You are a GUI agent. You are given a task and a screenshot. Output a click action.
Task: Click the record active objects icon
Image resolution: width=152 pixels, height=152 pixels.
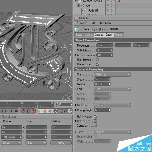(23, 111)
